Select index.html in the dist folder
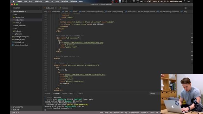This screenshot has height=114, width=203. tap(19, 20)
